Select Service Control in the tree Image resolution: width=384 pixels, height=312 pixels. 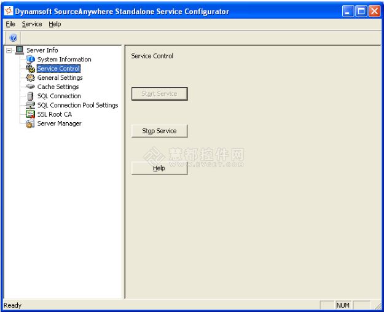pos(58,69)
